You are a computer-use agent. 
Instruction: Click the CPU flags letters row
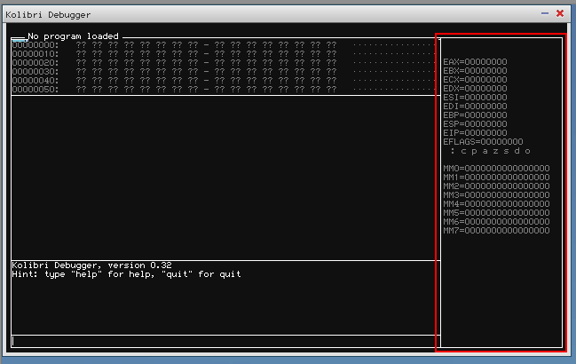tap(491, 151)
